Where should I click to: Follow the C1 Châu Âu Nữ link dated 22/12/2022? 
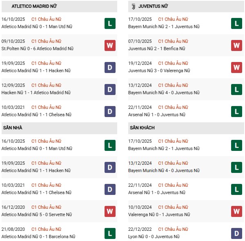pyautogui.click(x=173, y=230)
